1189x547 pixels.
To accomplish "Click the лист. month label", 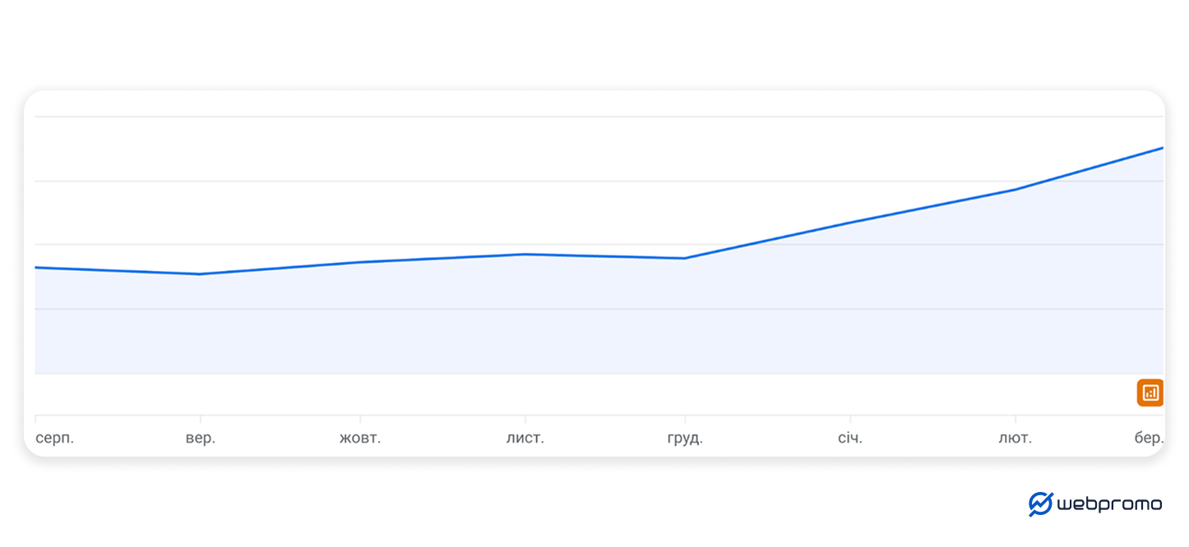I will (x=525, y=438).
